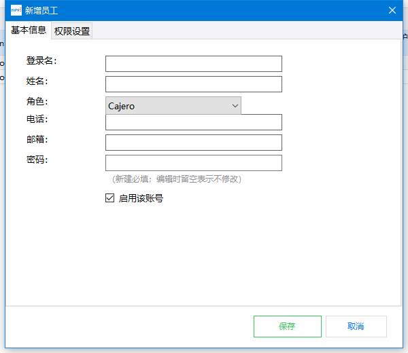Image resolution: width=408 pixels, height=353 pixels.
Task: Click the 登录名 label
Action: tap(41, 61)
